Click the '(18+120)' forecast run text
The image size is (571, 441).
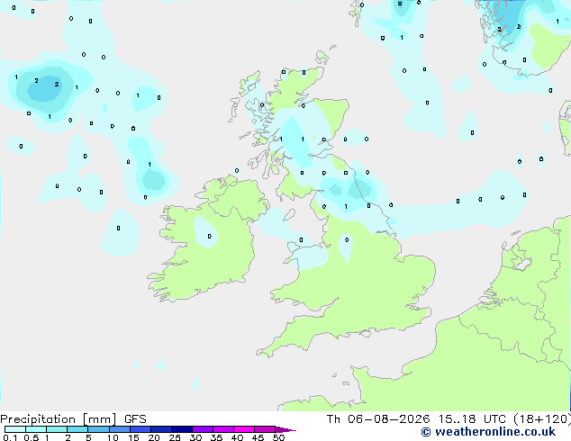click(x=542, y=419)
